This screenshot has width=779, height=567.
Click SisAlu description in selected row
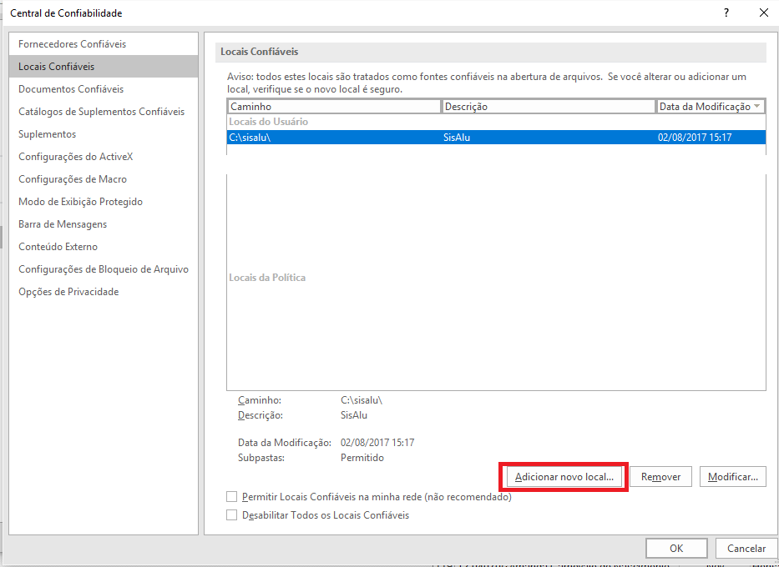click(457, 138)
